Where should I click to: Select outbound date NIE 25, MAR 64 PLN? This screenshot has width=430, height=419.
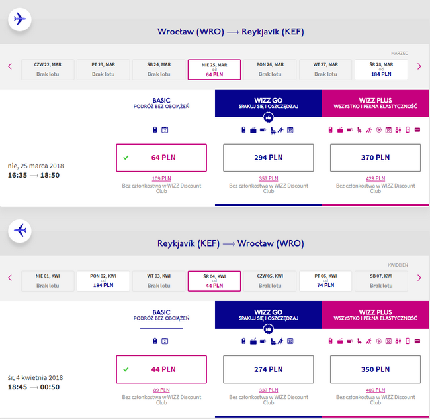click(x=214, y=70)
